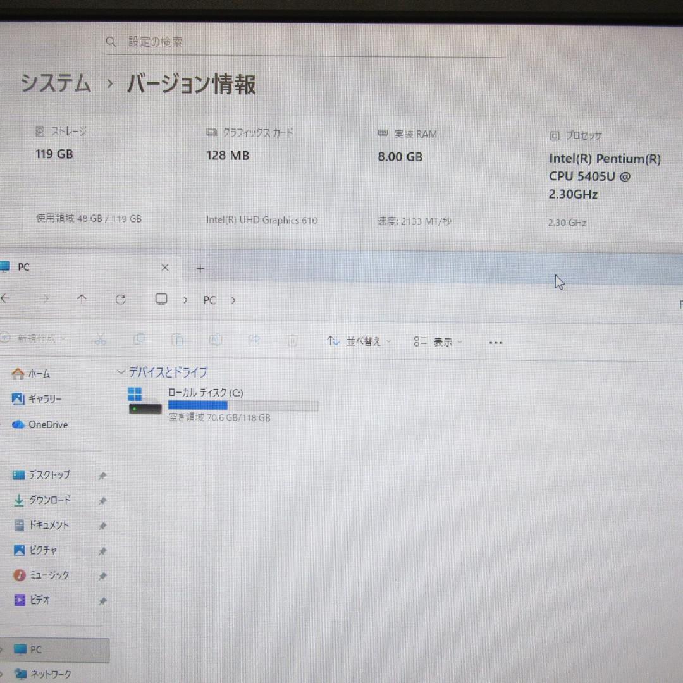Select the Cut icon in the toolbar
The height and width of the screenshot is (683, 683).
tap(101, 340)
